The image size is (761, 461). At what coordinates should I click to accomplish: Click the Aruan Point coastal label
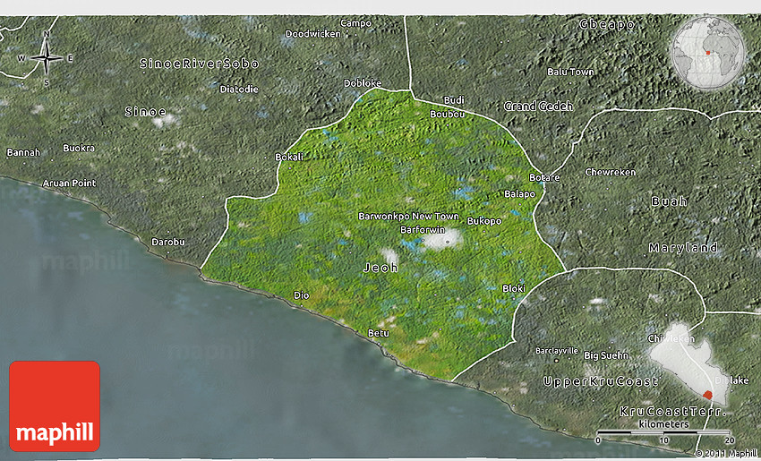coord(70,184)
